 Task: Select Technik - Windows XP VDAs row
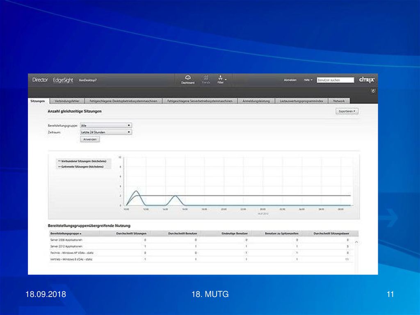[201, 253]
